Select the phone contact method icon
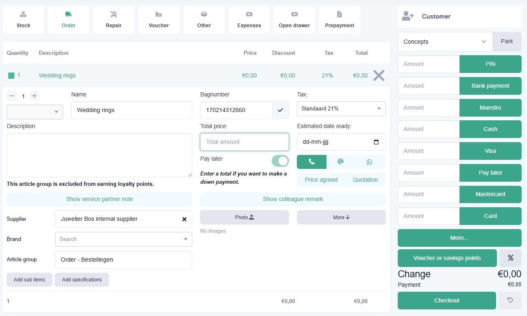Viewport: 527px width, 316px height. (312, 162)
